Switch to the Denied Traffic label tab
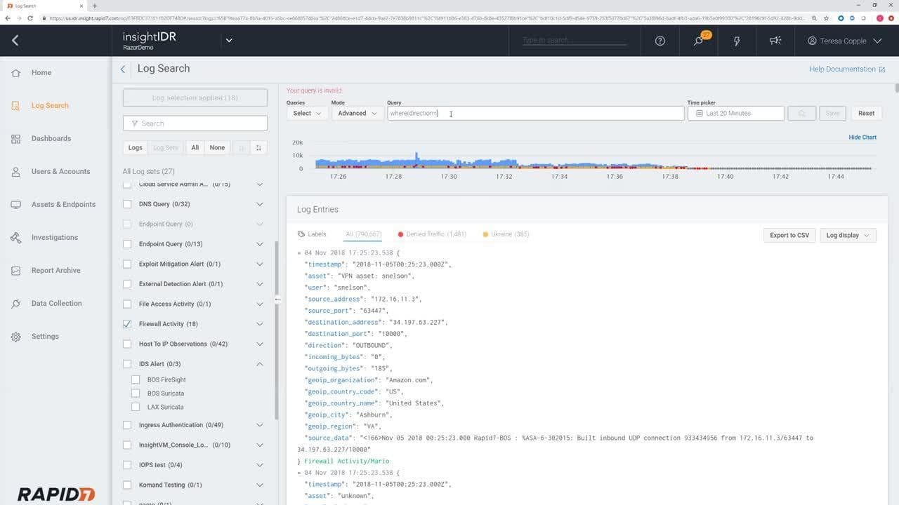899x505 pixels. 432,234
